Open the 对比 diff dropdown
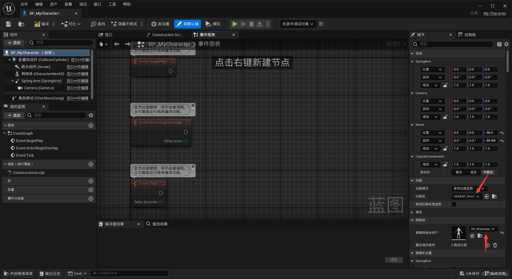 71,24
